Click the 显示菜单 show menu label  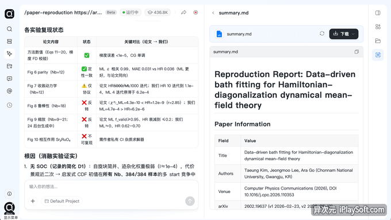click(x=11, y=218)
